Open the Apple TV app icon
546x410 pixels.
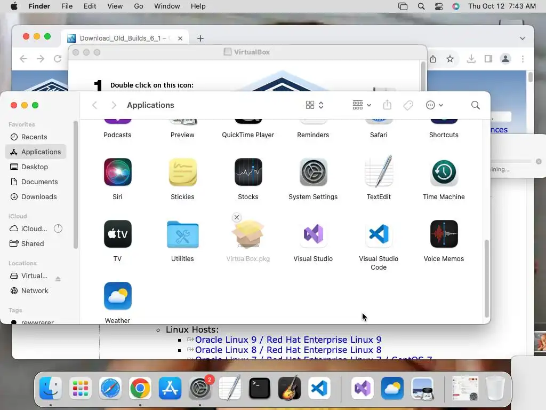pos(117,234)
